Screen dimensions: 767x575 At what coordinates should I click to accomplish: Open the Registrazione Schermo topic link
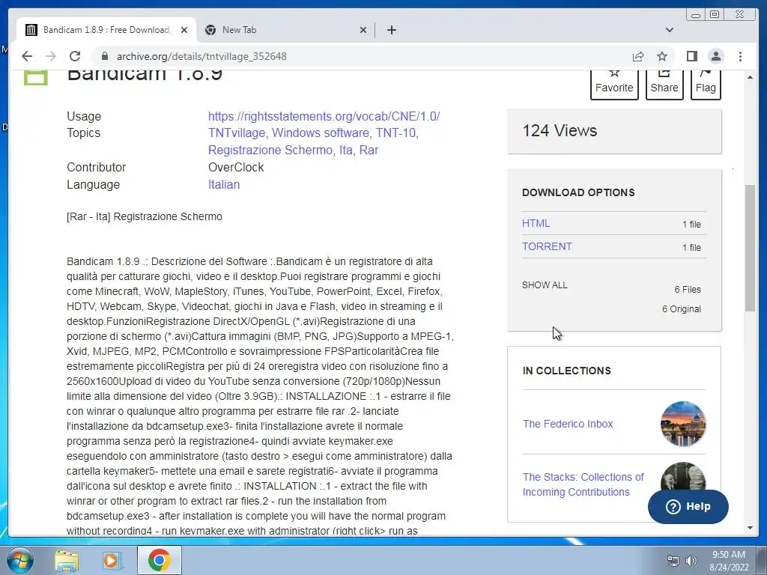coord(270,150)
